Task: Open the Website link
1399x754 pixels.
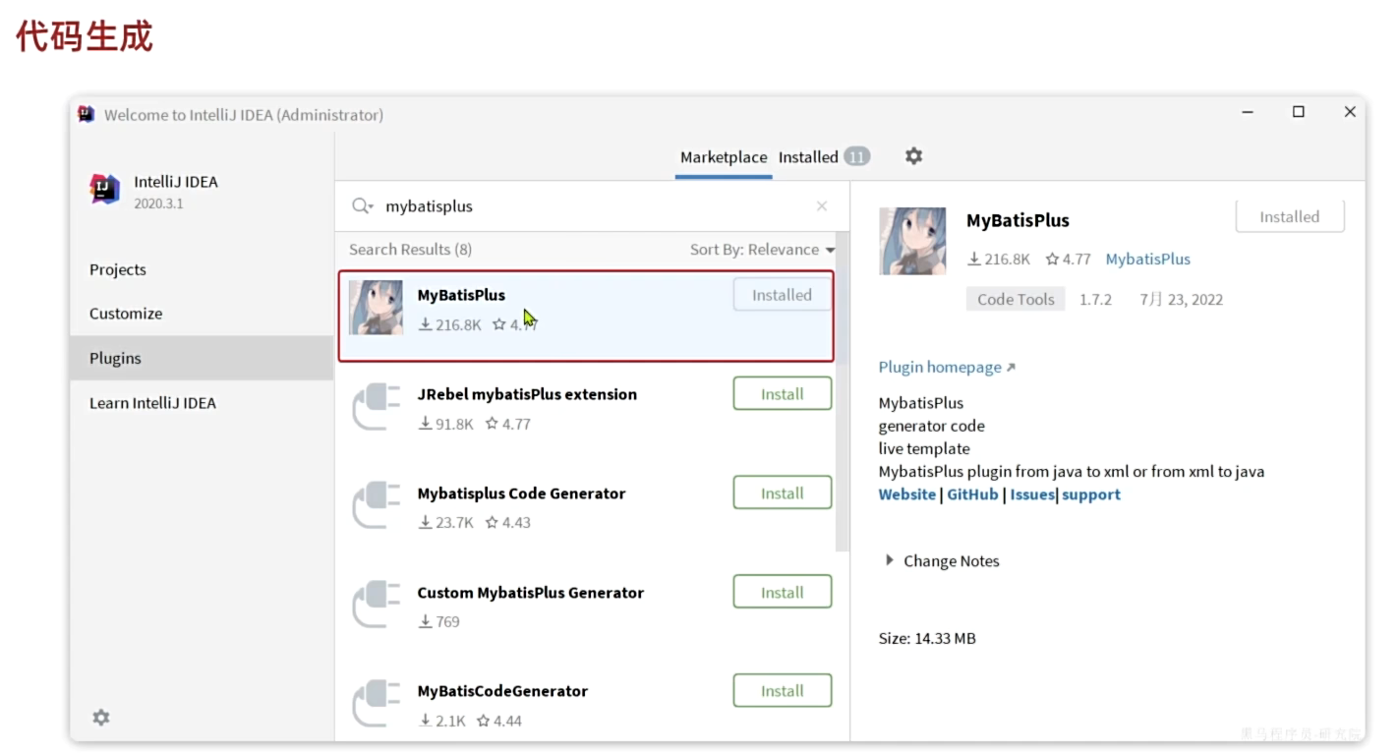Action: [907, 494]
